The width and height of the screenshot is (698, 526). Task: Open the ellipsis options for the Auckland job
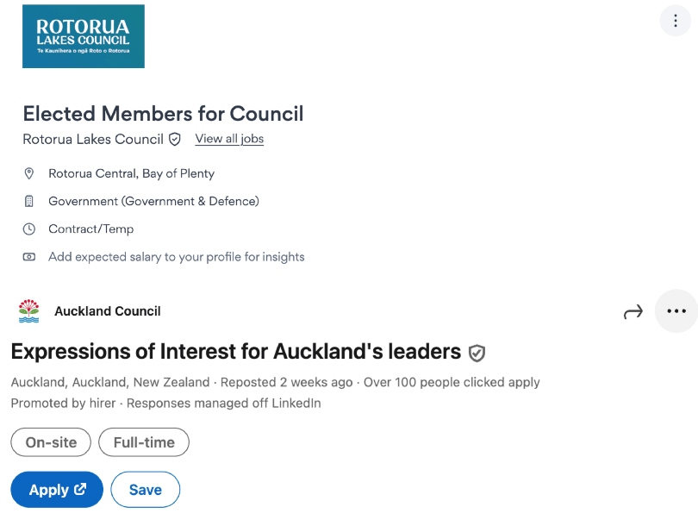tap(676, 311)
